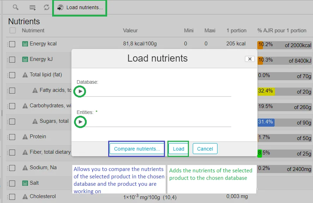Expand the Database dropdown arrow
Image resolution: width=313 pixels, height=203 pixels.
(80, 91)
